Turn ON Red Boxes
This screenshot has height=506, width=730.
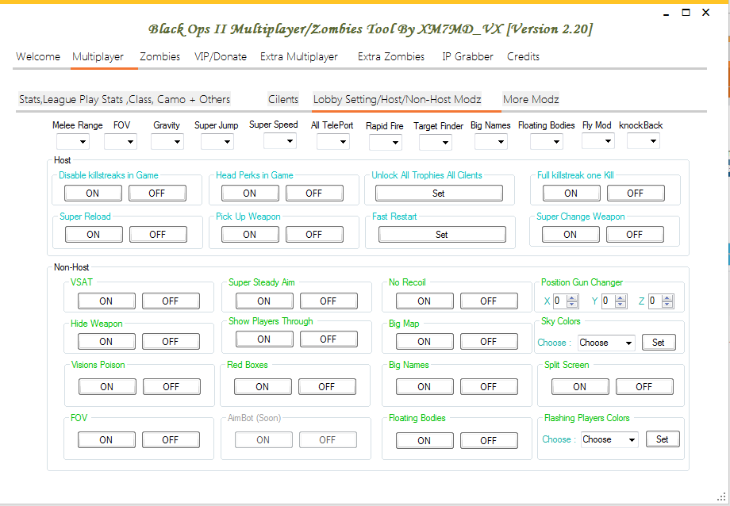click(263, 387)
